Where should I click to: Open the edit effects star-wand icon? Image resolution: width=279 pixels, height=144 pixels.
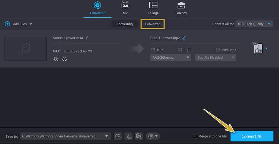click(x=55, y=59)
